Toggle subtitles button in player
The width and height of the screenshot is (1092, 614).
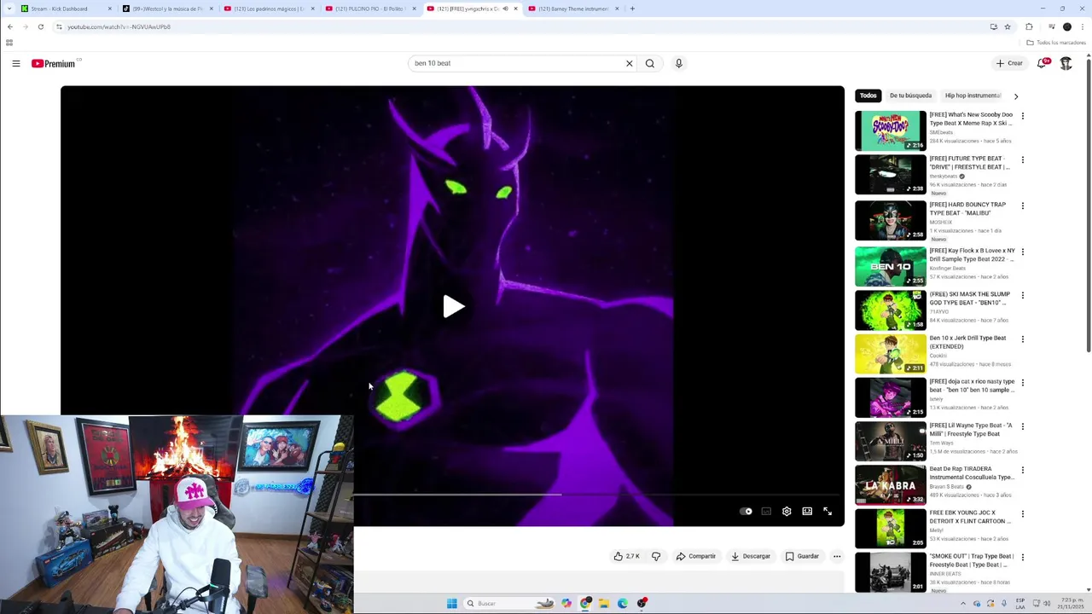(766, 512)
